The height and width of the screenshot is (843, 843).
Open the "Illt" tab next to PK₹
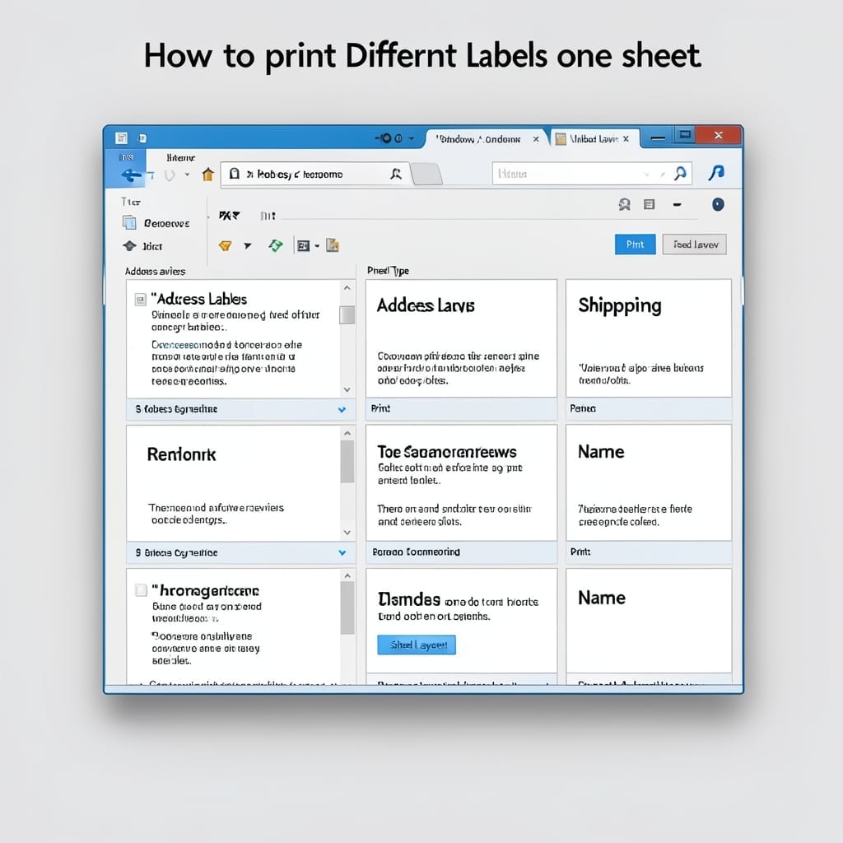(x=268, y=216)
